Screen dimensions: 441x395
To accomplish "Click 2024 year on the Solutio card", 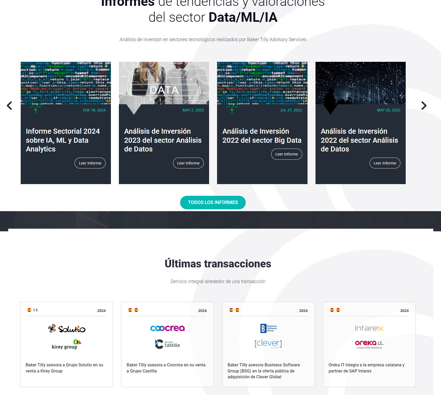I will point(101,311).
